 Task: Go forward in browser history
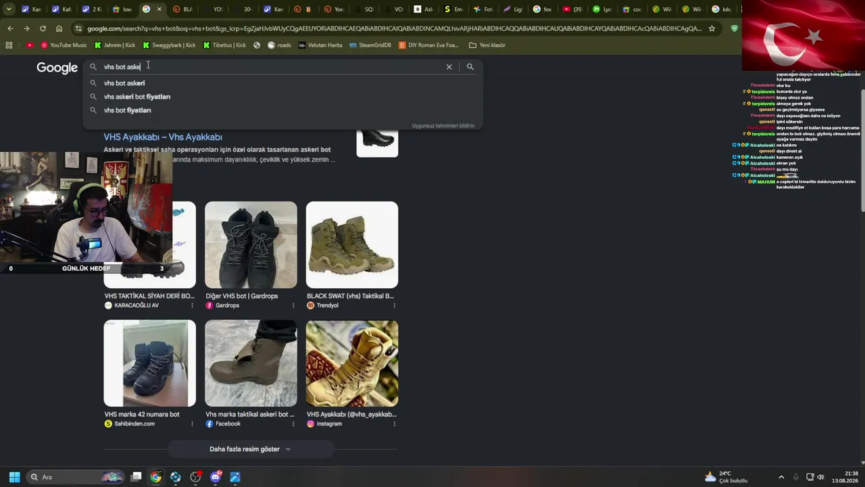[x=26, y=28]
